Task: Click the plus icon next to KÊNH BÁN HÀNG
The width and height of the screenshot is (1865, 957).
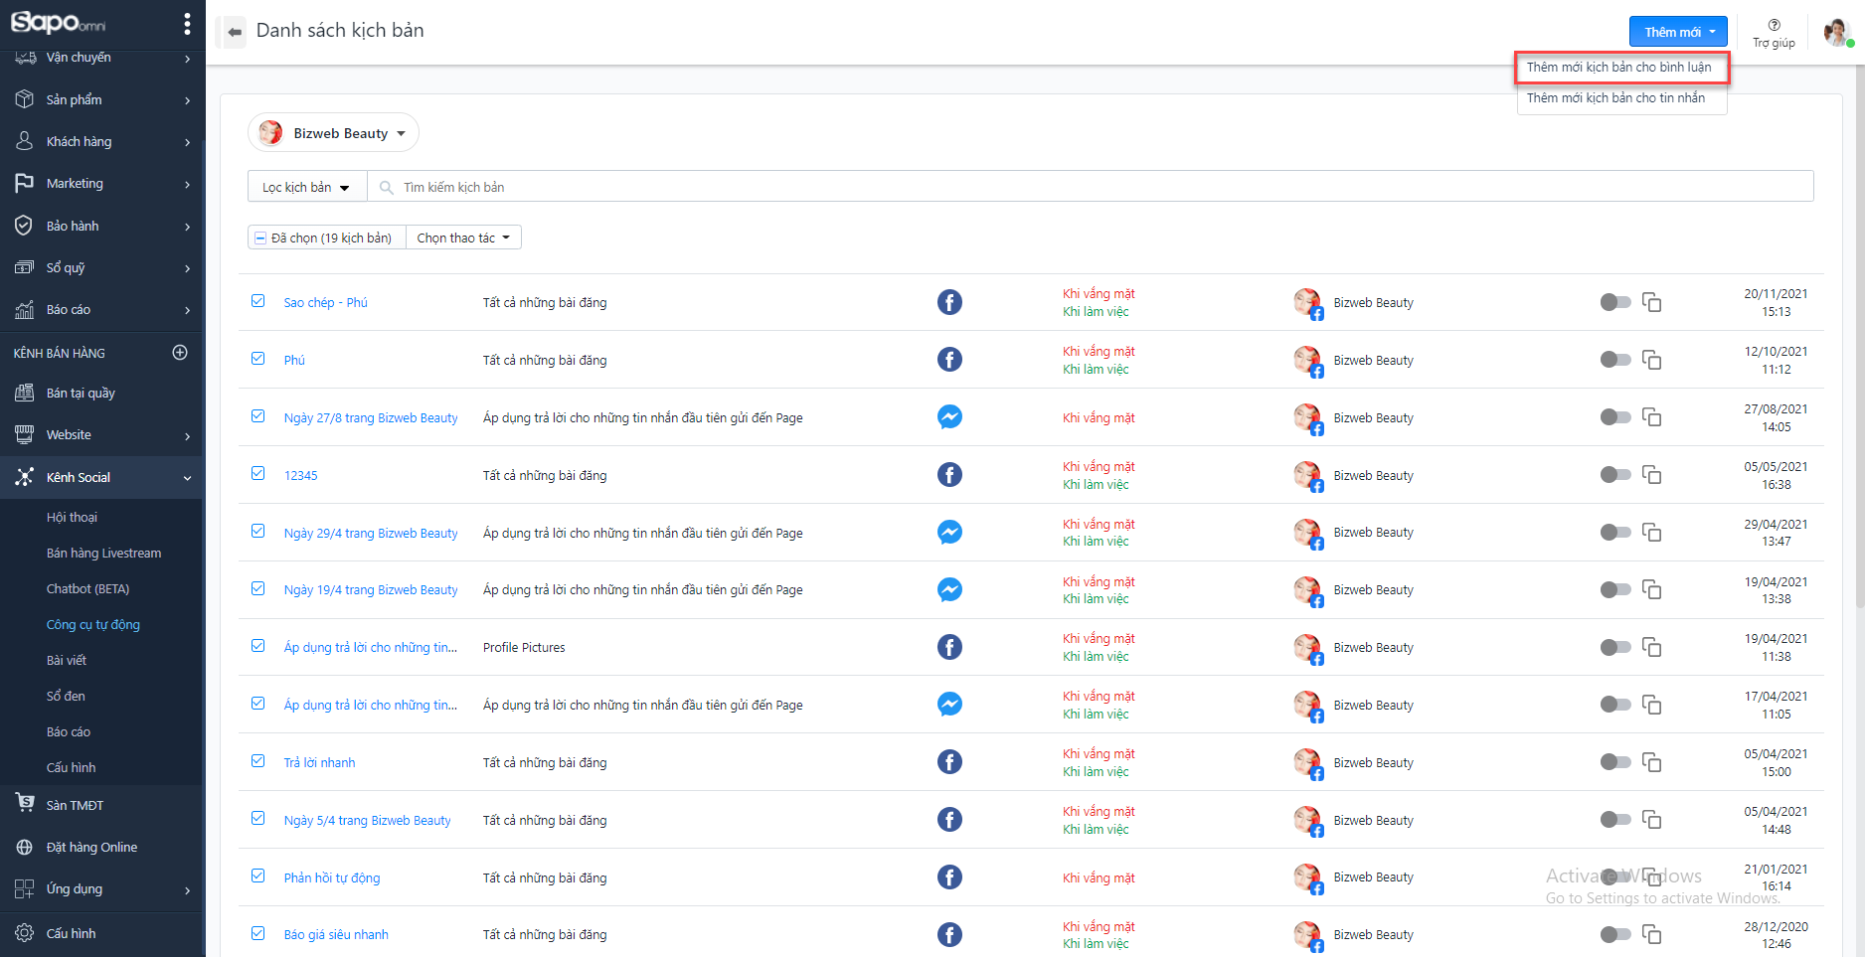Action: click(180, 353)
